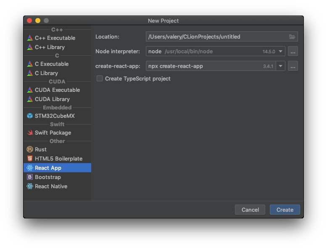Select the React Native atom icon
The width and height of the screenshot is (327, 249).
30,186
